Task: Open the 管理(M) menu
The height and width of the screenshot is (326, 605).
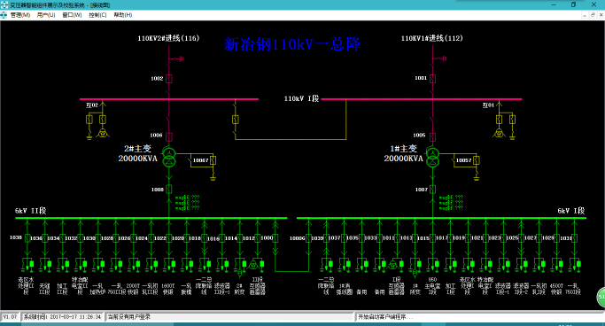Action: 20,15
